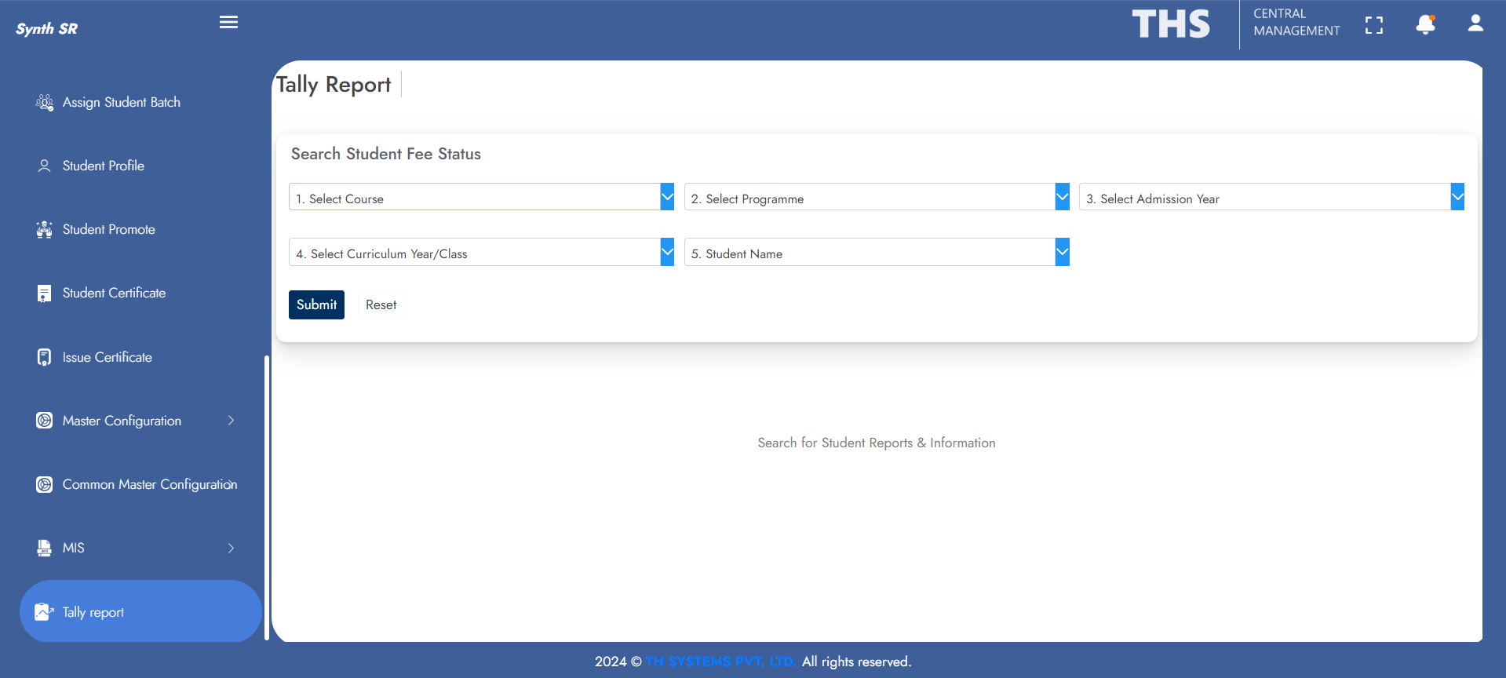Click the Assign Student Batch icon
1506x678 pixels.
pyautogui.click(x=45, y=102)
